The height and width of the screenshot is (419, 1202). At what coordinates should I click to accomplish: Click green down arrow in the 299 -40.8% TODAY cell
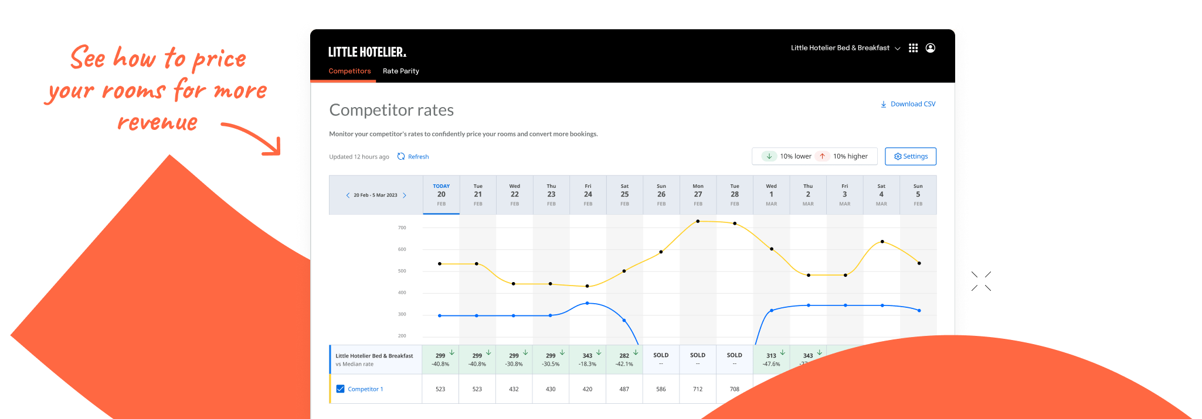[451, 352]
